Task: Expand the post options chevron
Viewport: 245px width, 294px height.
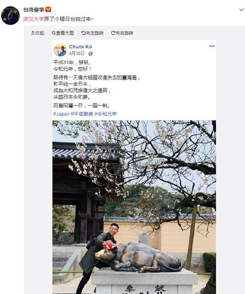Action: (x=241, y=9)
